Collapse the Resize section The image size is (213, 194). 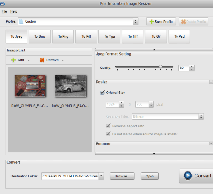click(211, 82)
